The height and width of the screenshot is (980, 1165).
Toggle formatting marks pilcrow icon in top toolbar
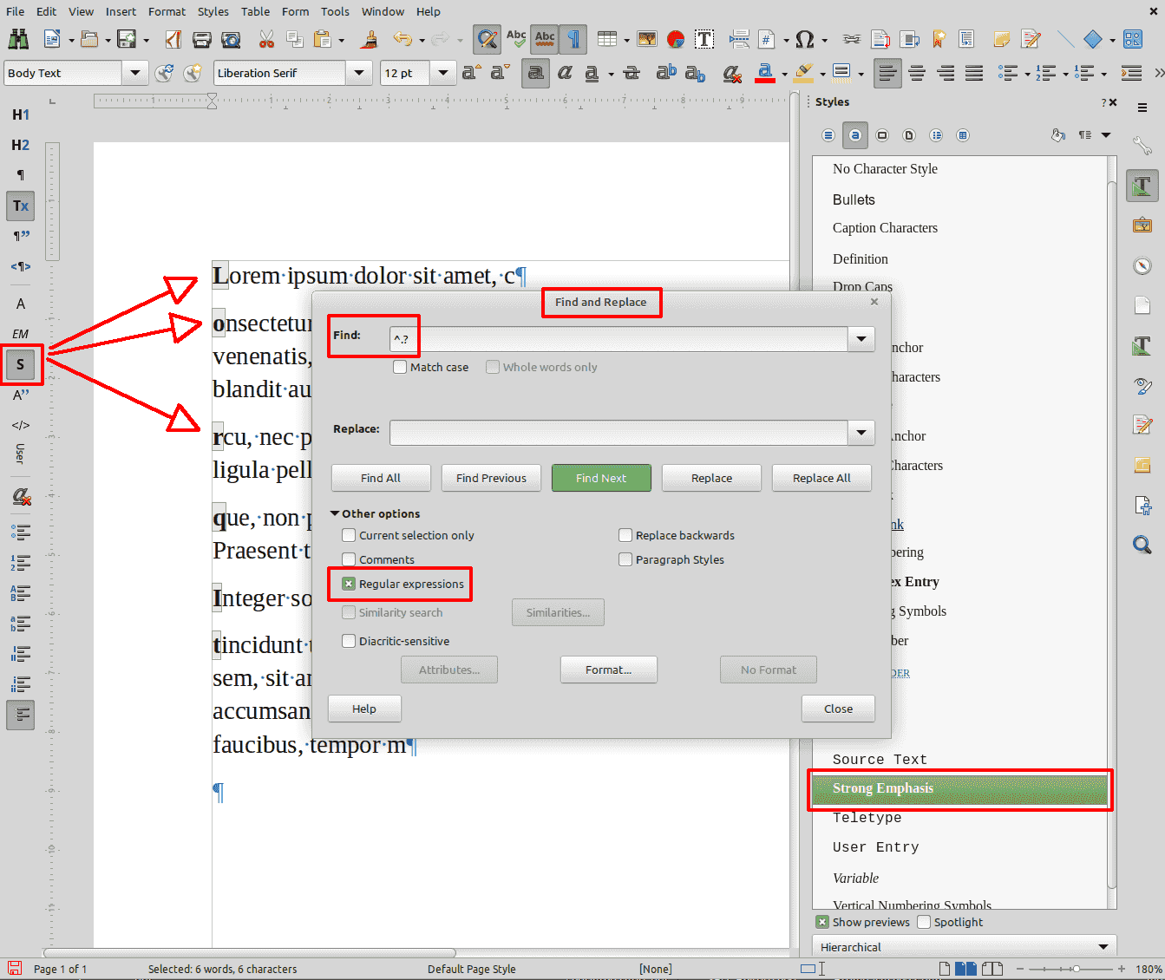[573, 39]
